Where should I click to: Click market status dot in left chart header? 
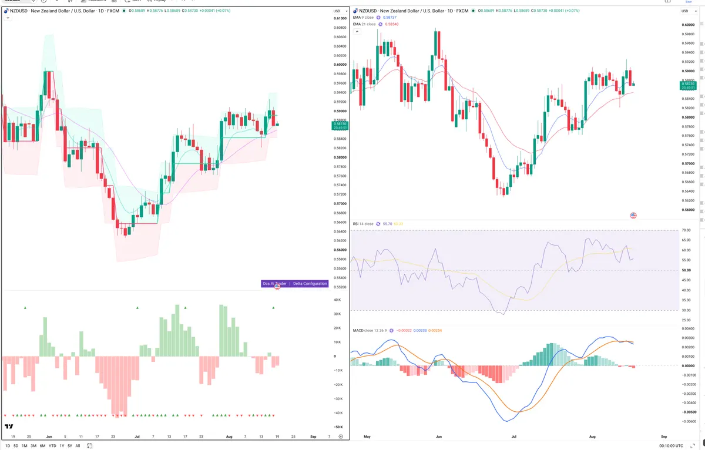click(x=124, y=11)
